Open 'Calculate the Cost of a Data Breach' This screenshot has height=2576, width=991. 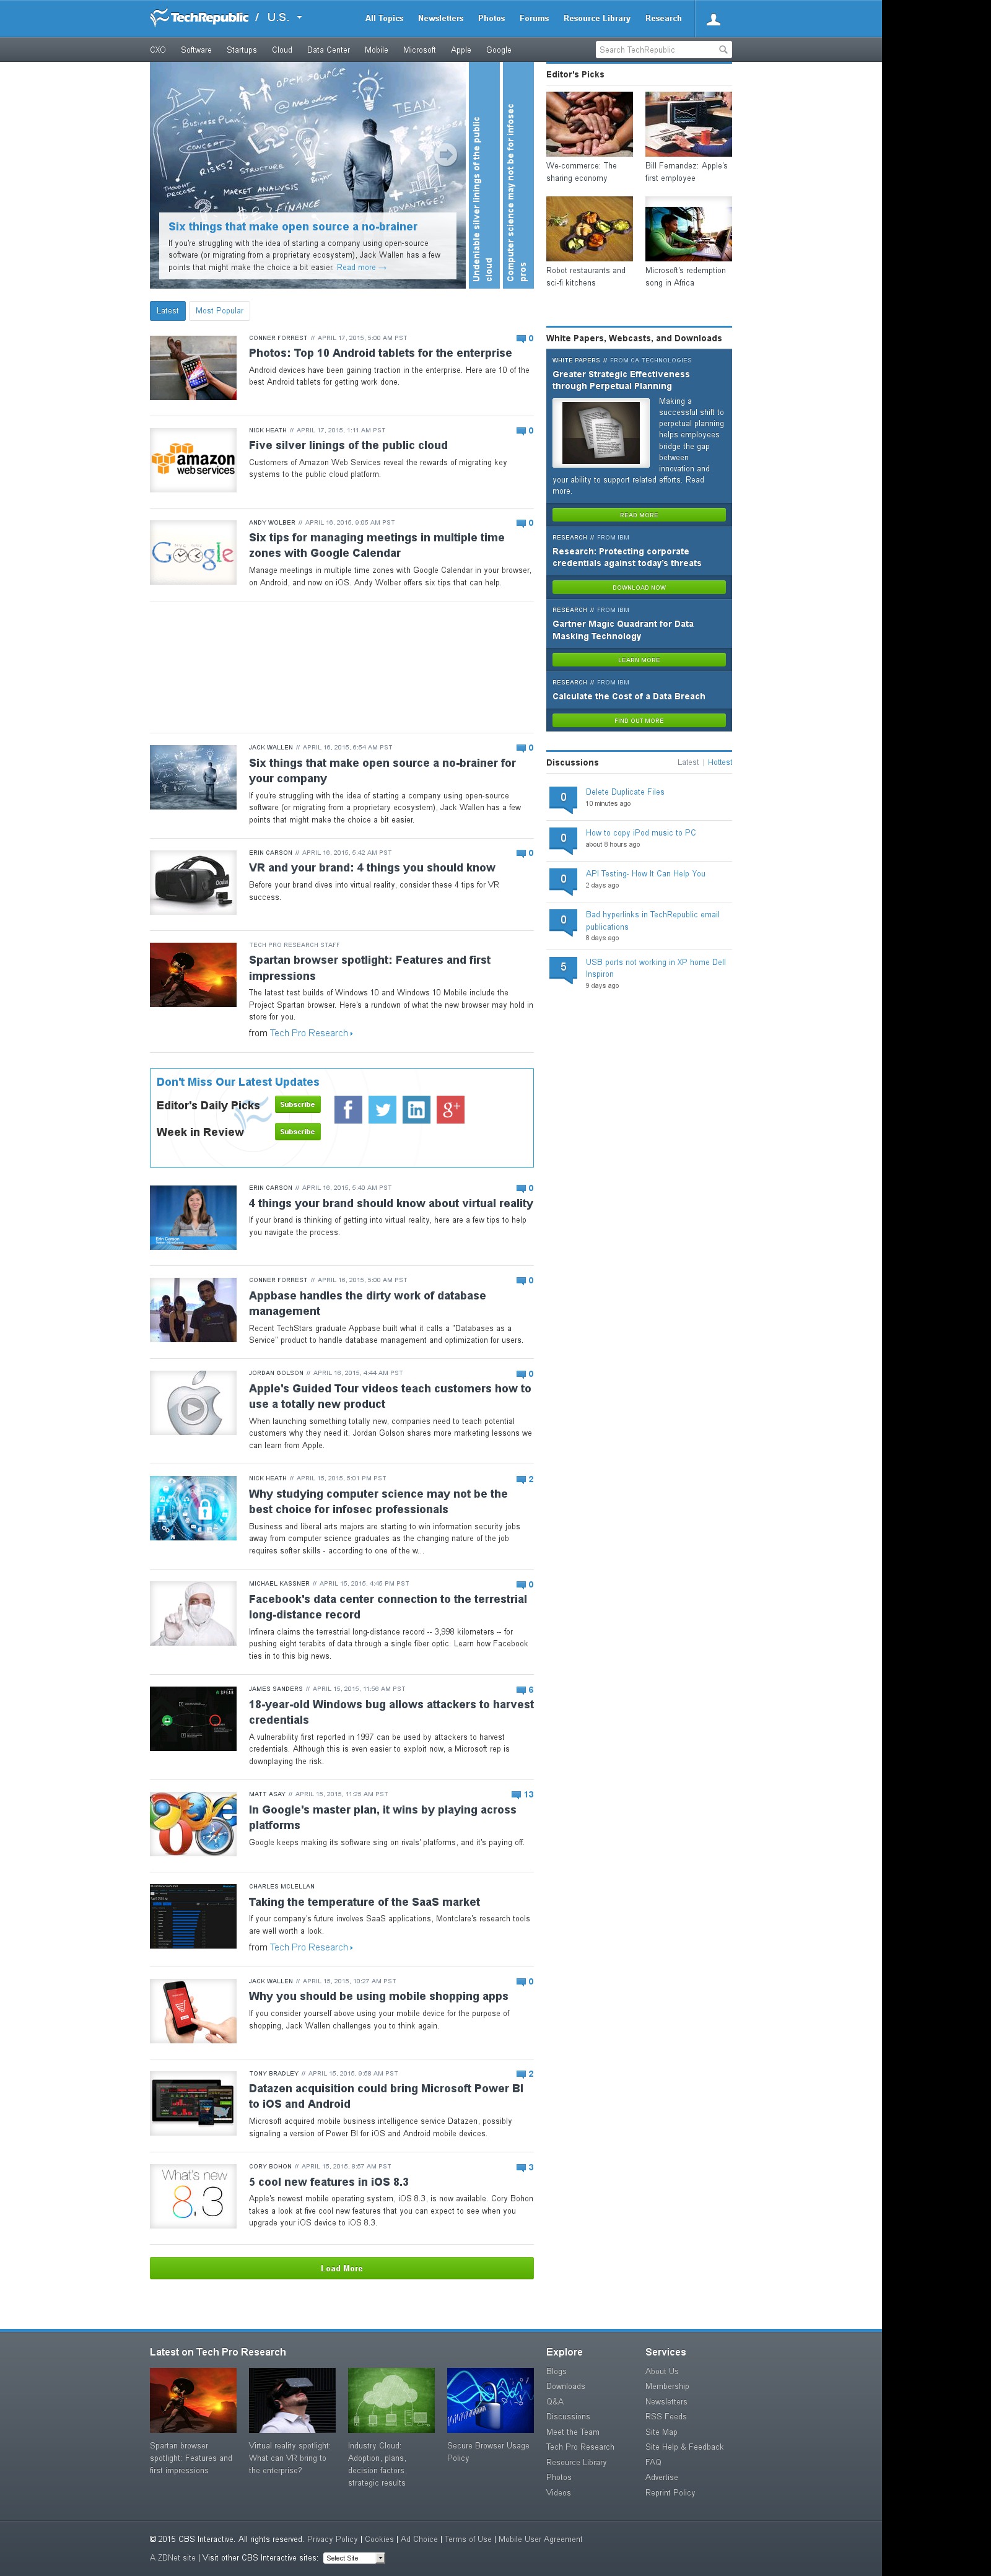(x=629, y=697)
